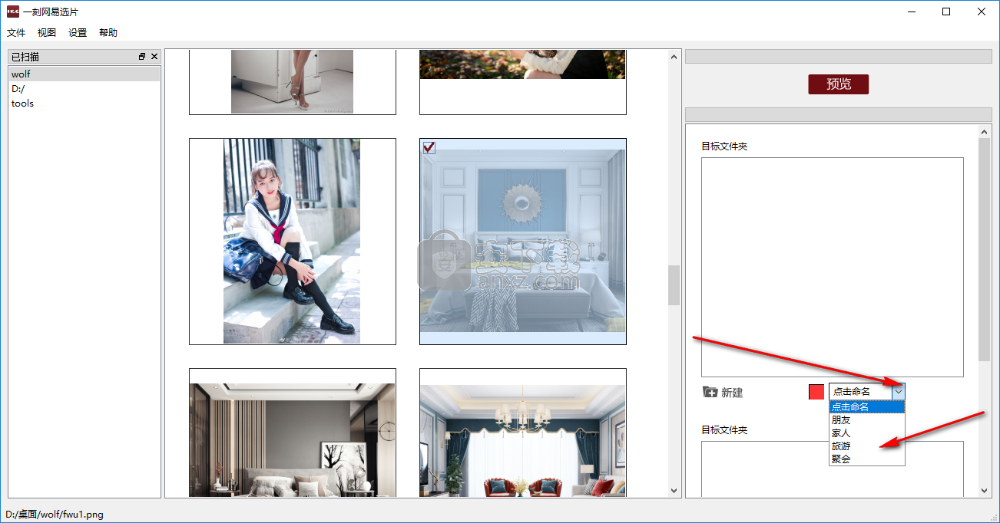1000x523 pixels.
Task: Select the chandelier living room thumbnail
Action: coord(523,433)
